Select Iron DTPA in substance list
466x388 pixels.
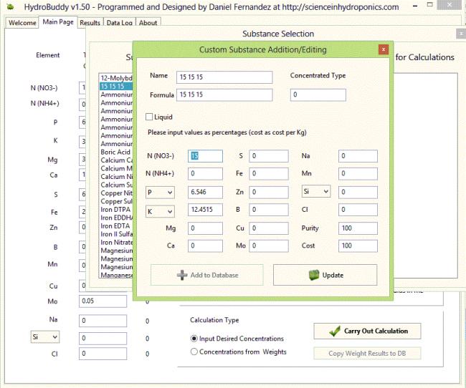(x=116, y=210)
